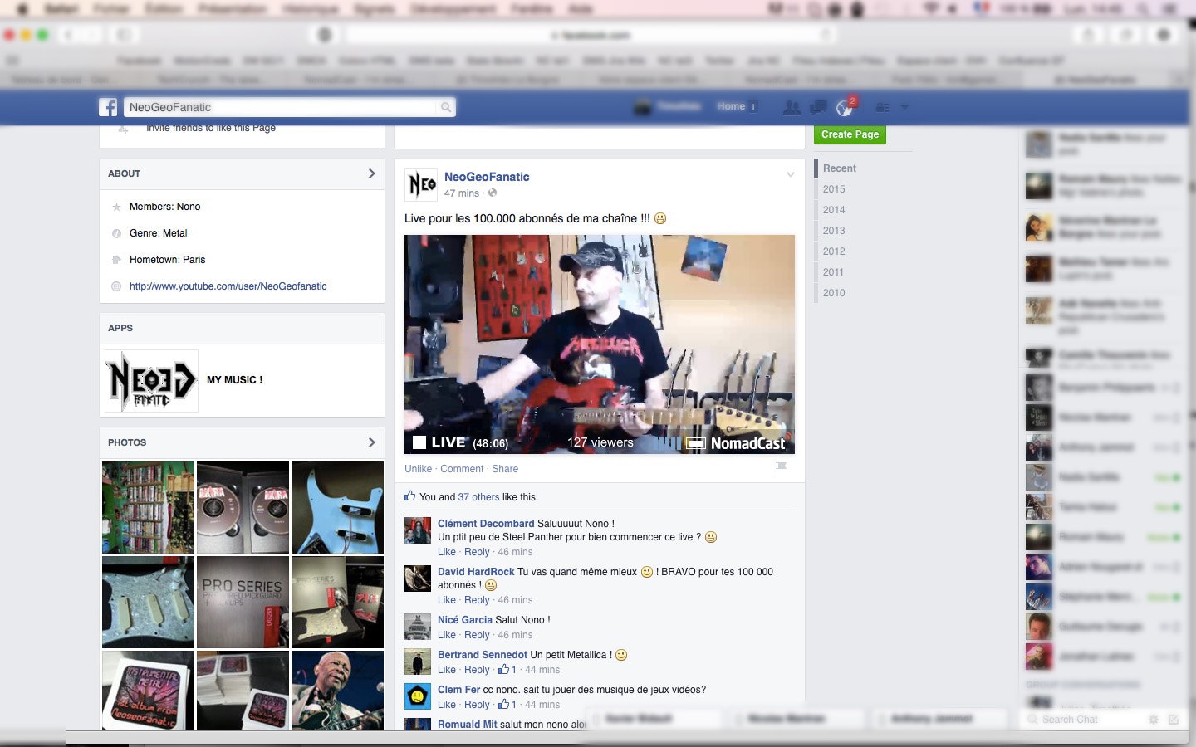Viewport: 1196px width, 747px height.
Task: Jump to 2015 in timeline
Action: click(x=834, y=189)
